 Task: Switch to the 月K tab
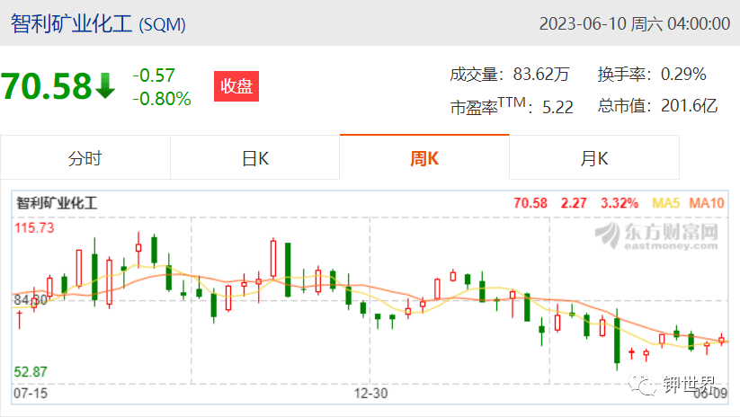[594, 157]
